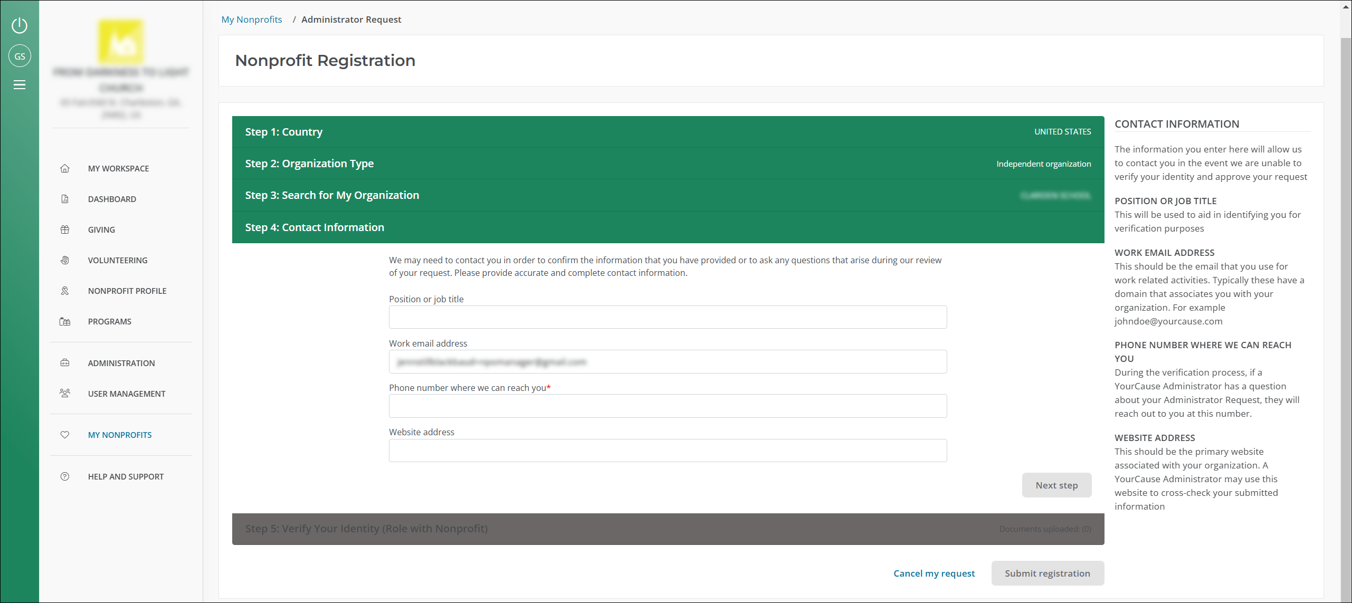The height and width of the screenshot is (603, 1352).
Task: Click Submit registration button
Action: pos(1048,573)
